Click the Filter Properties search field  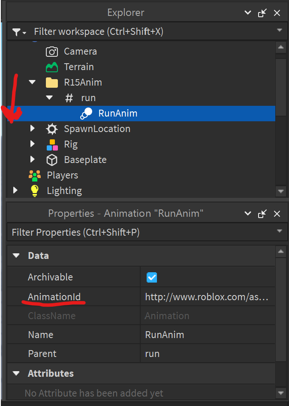pyautogui.click(x=129, y=232)
